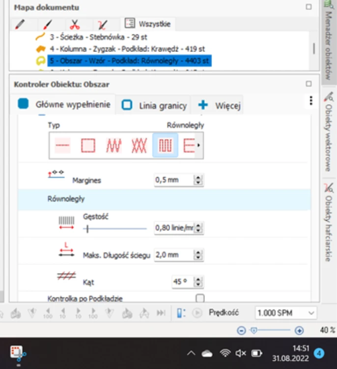Open the OneDrive cloud tray icon
This screenshot has height=369, width=337.
(207, 353)
